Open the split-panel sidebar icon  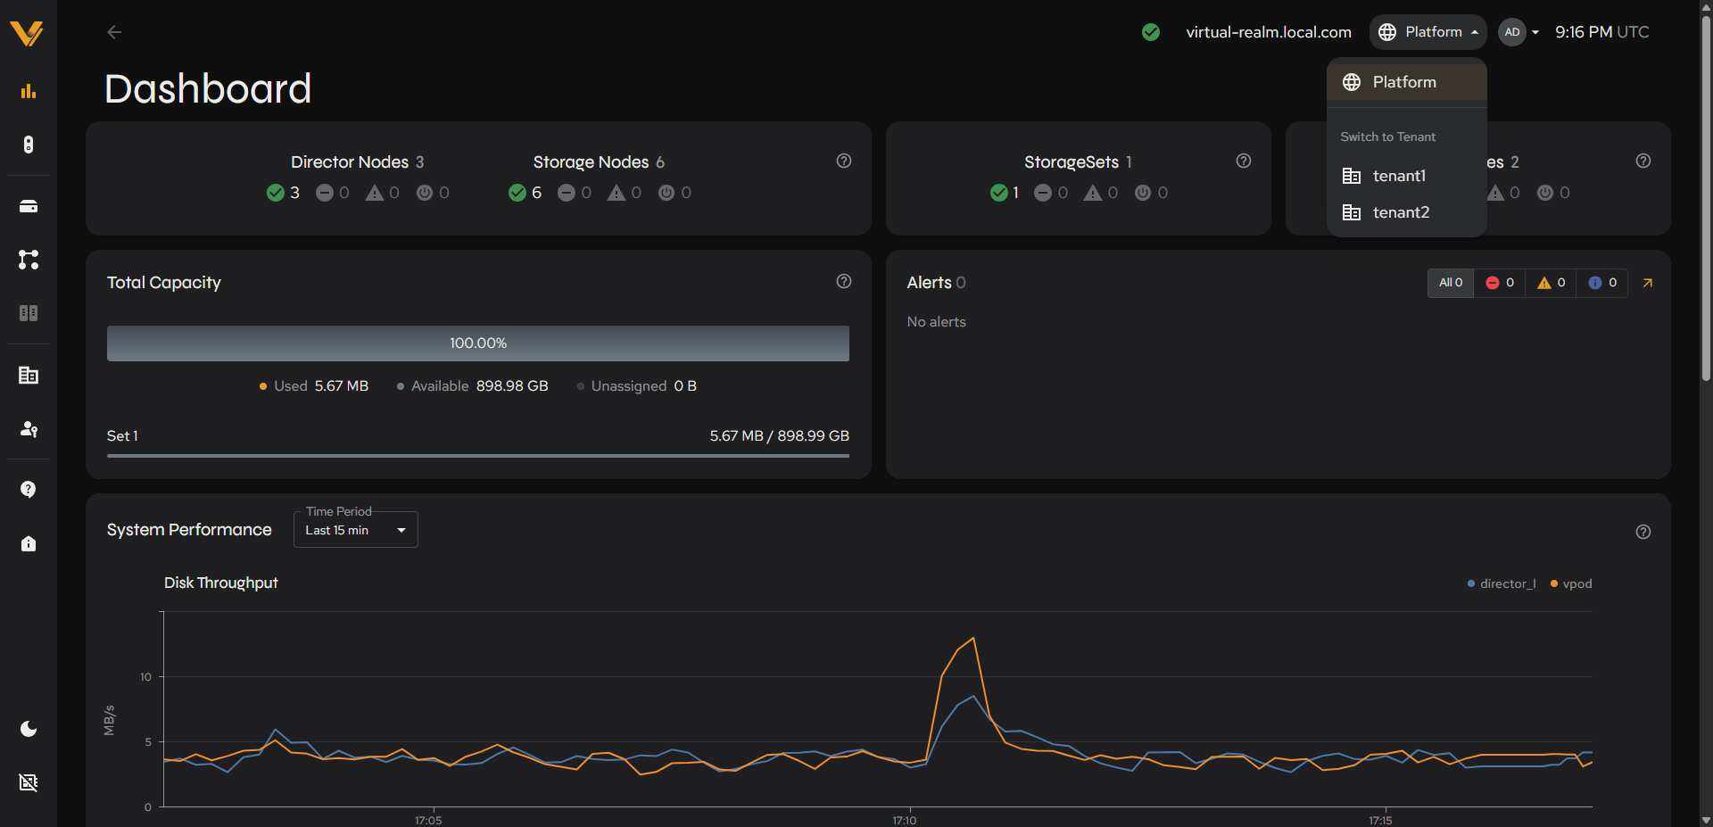pos(29,313)
